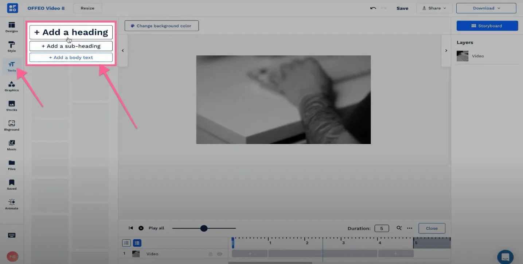Click the Duration input field
This screenshot has width=523, height=264.
382,228
